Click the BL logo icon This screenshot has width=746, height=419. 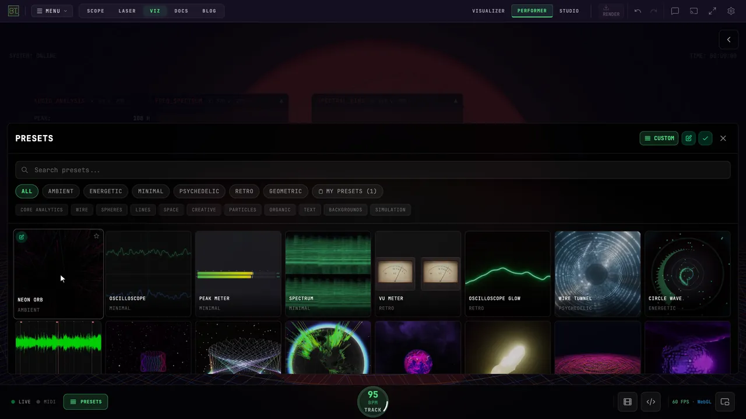[13, 11]
